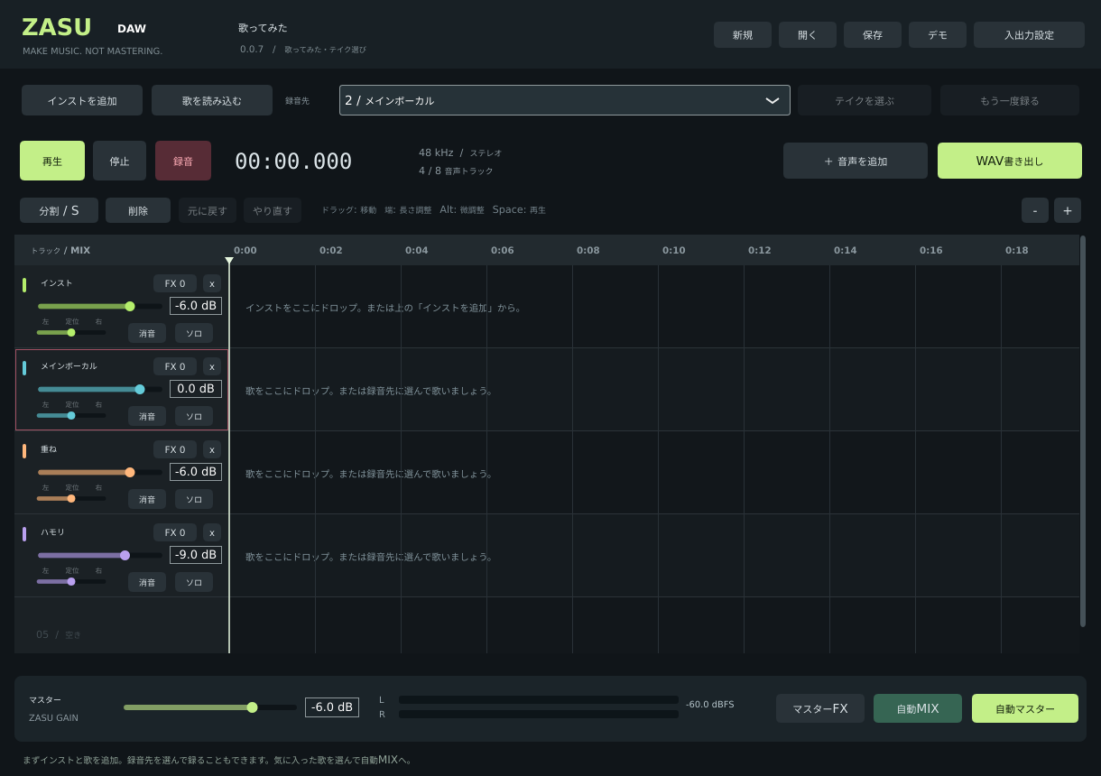Mute the インスト track with 消音
1101x776 pixels.
pyautogui.click(x=147, y=333)
